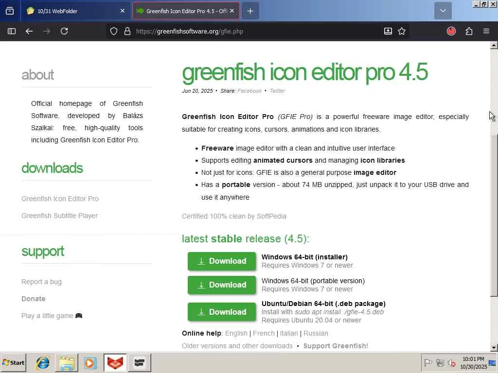Click the red browser taskbar icon
Image resolution: width=498 pixels, height=373 pixels.
pos(115,362)
